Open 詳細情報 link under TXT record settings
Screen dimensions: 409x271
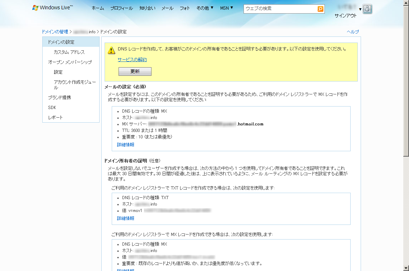click(x=125, y=218)
